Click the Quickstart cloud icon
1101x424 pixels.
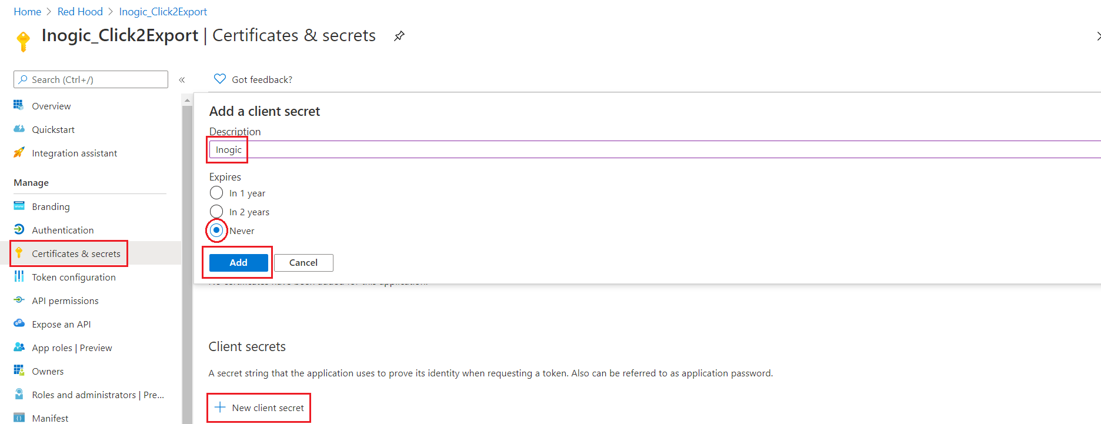(19, 129)
